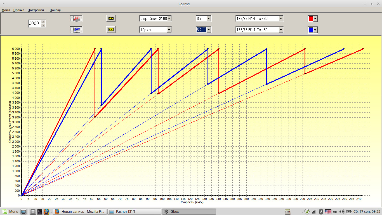The width and height of the screenshot is (382, 215).
Task: Open the file manager launcher in taskbar
Action: (x=33, y=211)
